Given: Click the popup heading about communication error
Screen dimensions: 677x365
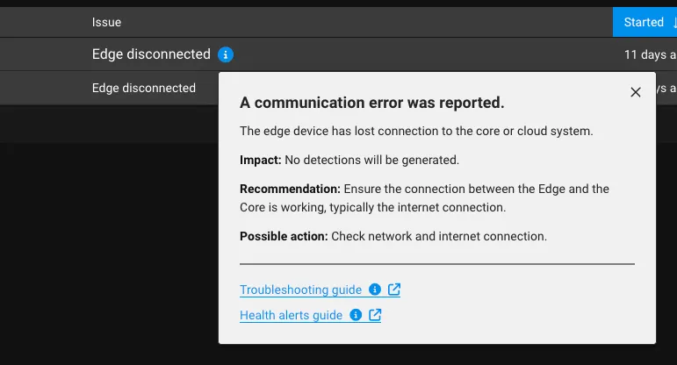Looking at the screenshot, I should click(371, 103).
